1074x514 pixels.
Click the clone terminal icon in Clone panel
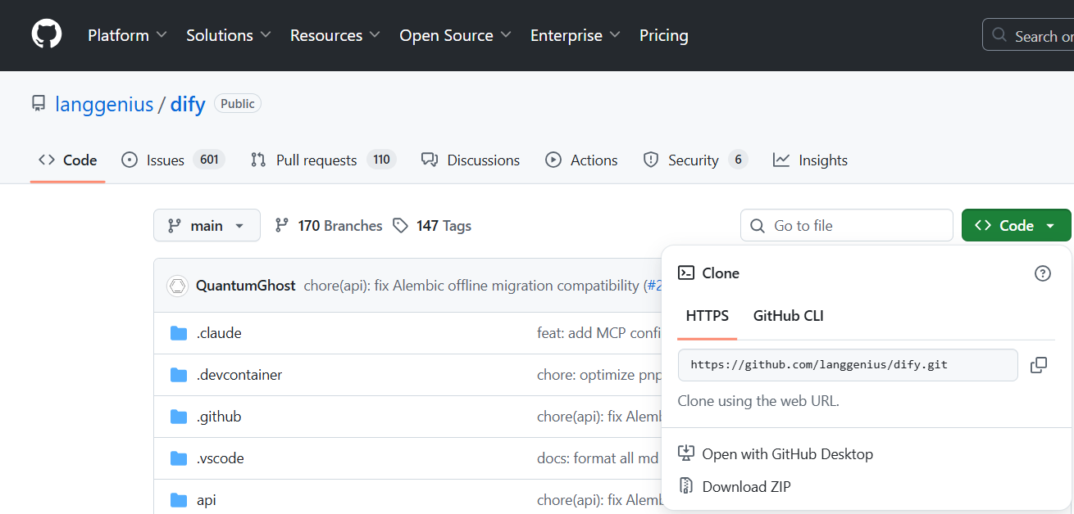pos(685,273)
